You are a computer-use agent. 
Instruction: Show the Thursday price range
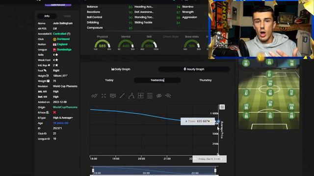pos(205,80)
